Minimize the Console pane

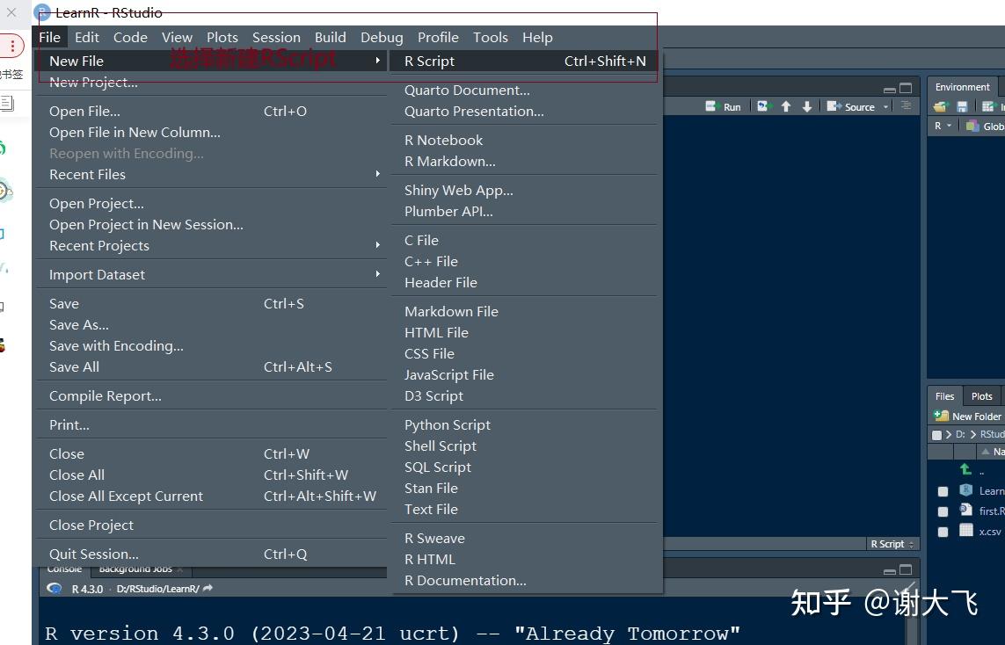890,570
